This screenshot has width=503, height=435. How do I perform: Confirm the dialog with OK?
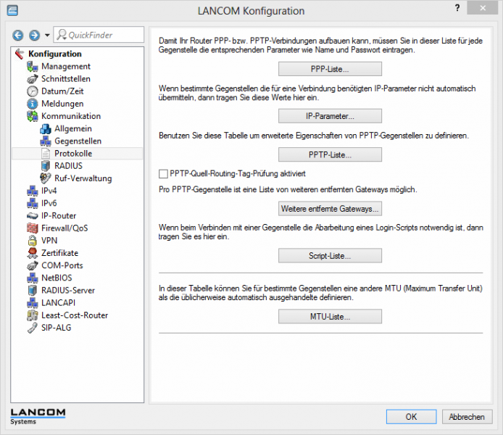click(x=411, y=417)
